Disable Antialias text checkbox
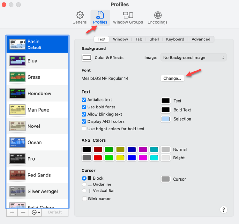This screenshot has width=239, height=224. pos(84,100)
